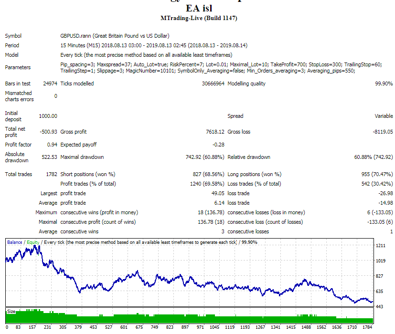The image size is (395, 334).
Task: Click consecutive losses value '6 (-133.05)'
Action: (380, 212)
